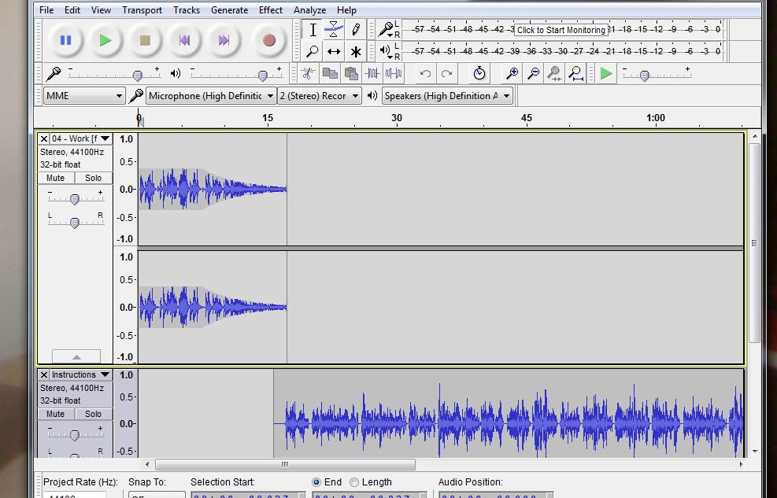Screen dimensions: 777x498
Task: Solo the Instructions track
Action: point(93,414)
